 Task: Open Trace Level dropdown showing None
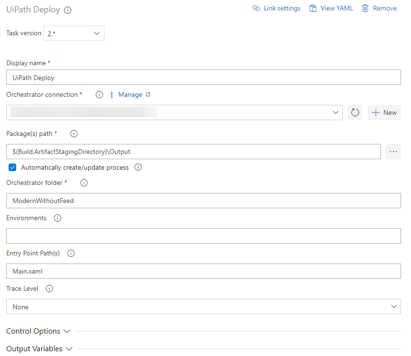[204, 306]
